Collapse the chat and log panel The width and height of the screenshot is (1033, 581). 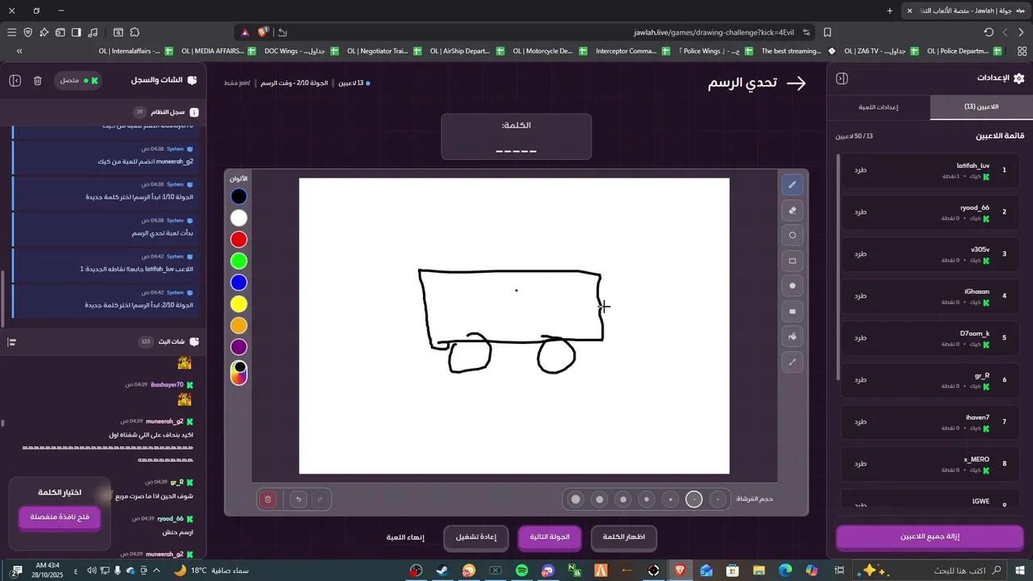coord(15,81)
